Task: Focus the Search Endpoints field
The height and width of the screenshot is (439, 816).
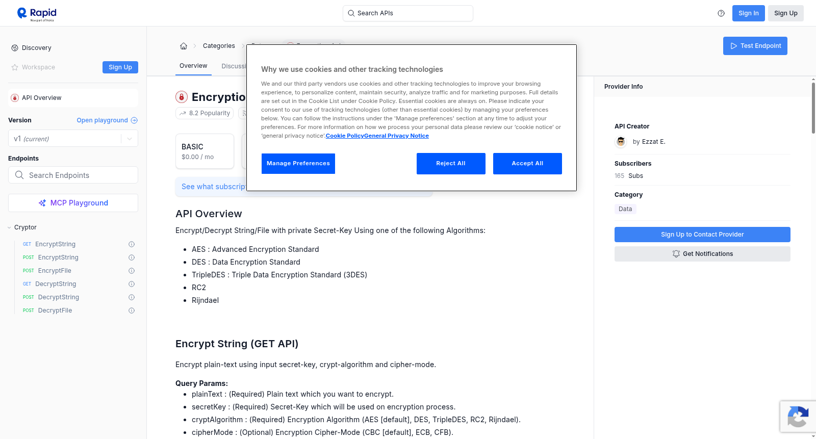Action: pyautogui.click(x=73, y=175)
